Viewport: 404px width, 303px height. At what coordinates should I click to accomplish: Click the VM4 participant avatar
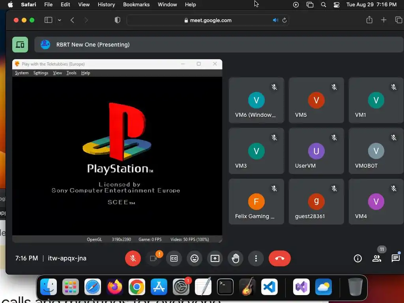(x=376, y=202)
